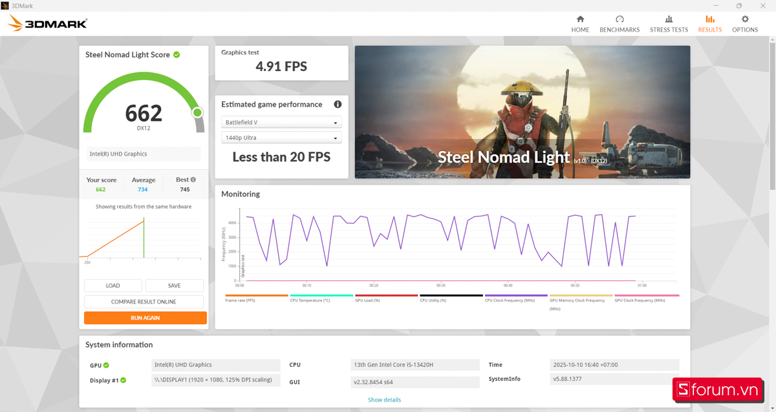The width and height of the screenshot is (776, 412).
Task: Click the Monitoring heading
Action: 241,194
